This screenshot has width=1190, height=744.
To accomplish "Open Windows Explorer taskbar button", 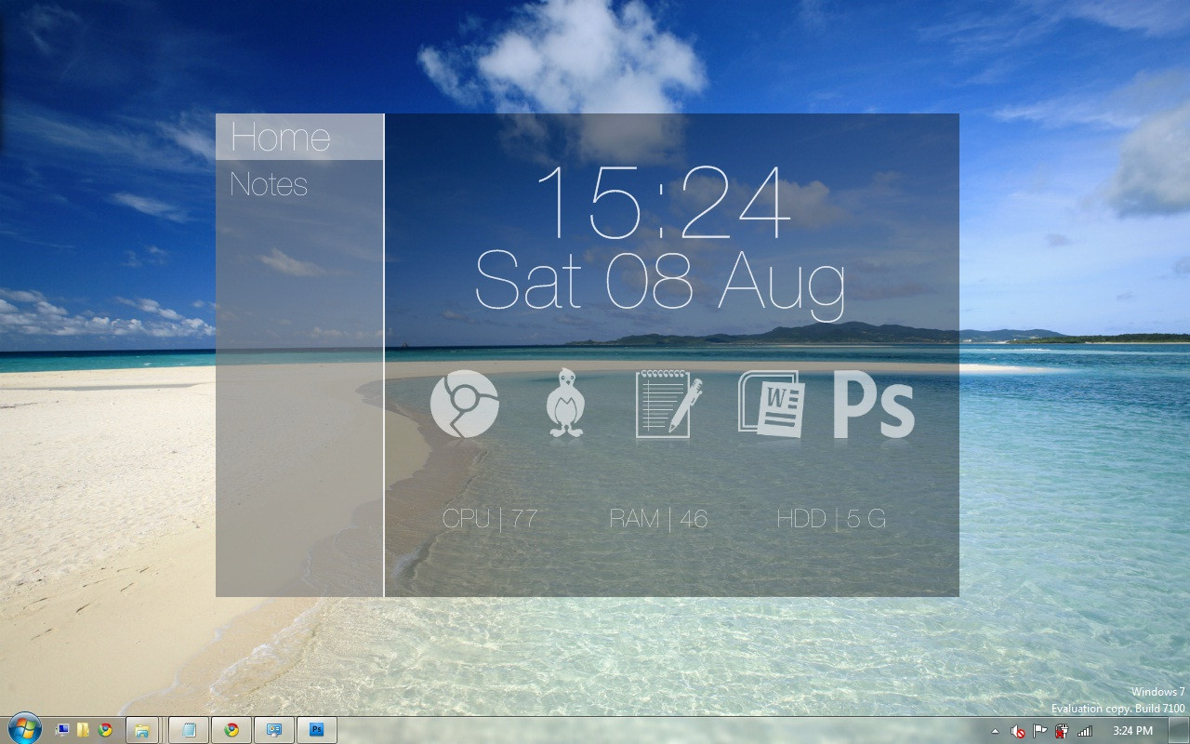I will click(x=142, y=730).
